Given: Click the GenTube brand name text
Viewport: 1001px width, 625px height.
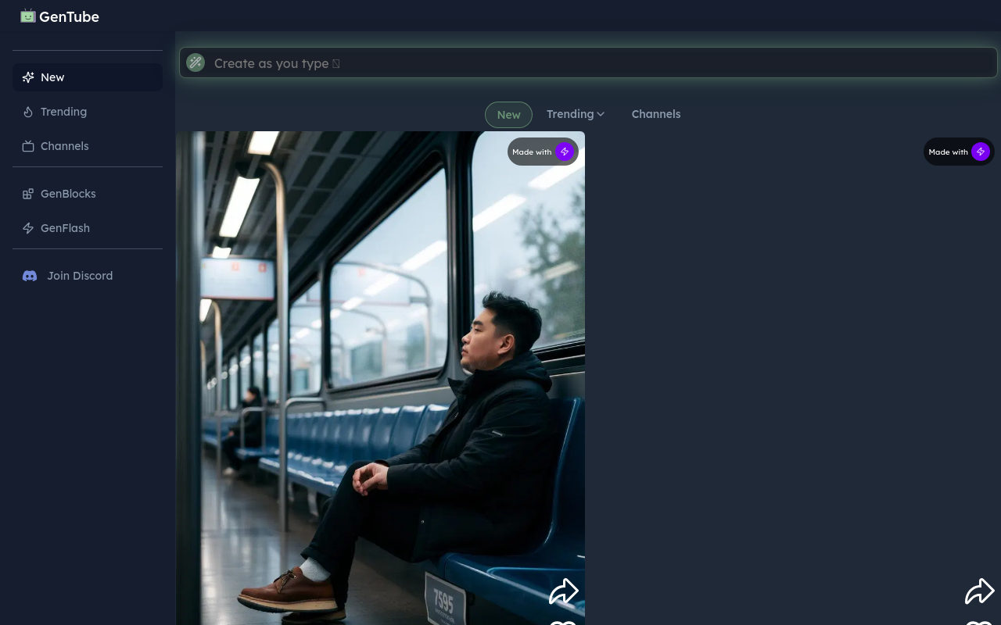Looking at the screenshot, I should [69, 16].
